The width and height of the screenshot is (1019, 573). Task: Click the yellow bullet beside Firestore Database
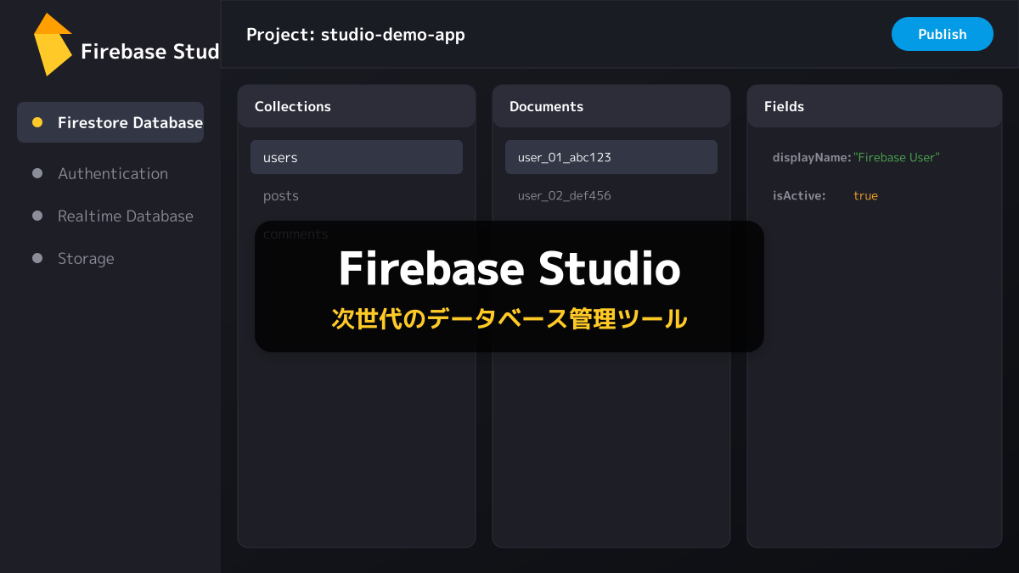37,122
